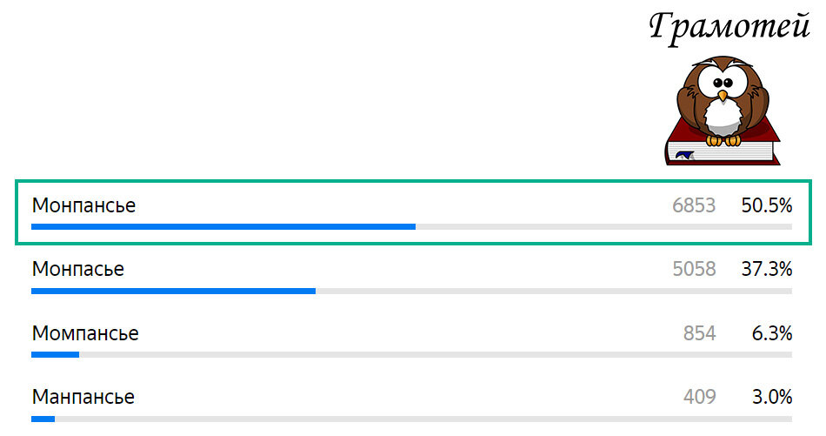Click the Грамотей title text
826x436 pixels.
click(x=729, y=27)
